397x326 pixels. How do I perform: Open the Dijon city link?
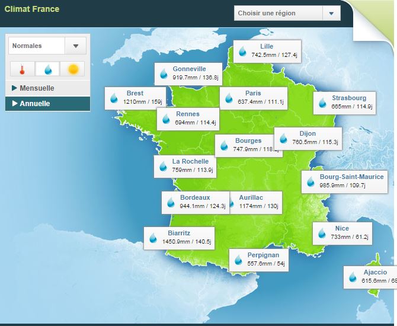[x=308, y=133]
